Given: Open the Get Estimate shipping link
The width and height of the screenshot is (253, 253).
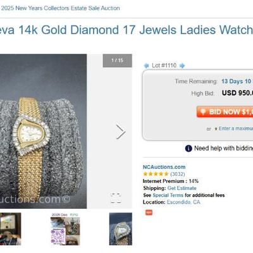Looking at the screenshot, I should tap(182, 188).
